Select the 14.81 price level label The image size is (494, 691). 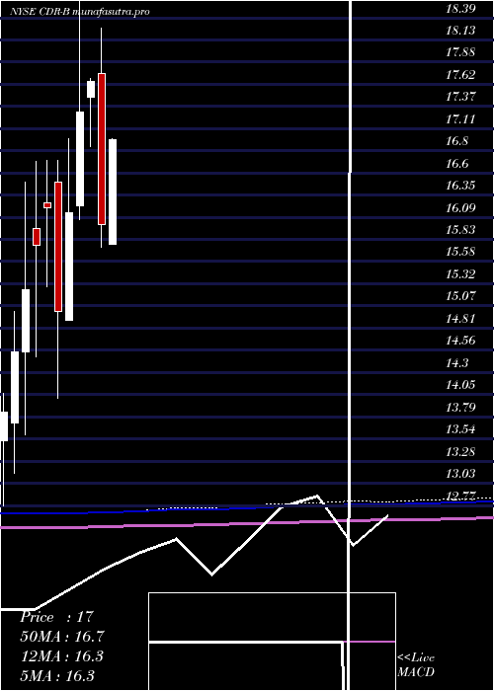tap(460, 318)
